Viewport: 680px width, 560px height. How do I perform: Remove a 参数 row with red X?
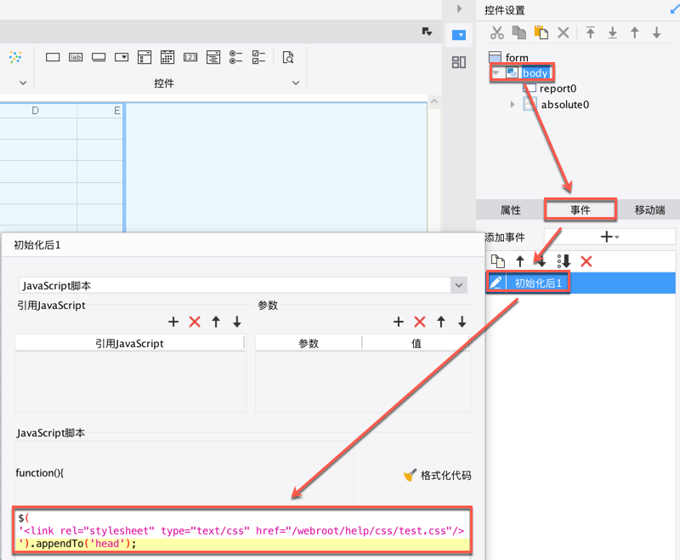tap(420, 322)
